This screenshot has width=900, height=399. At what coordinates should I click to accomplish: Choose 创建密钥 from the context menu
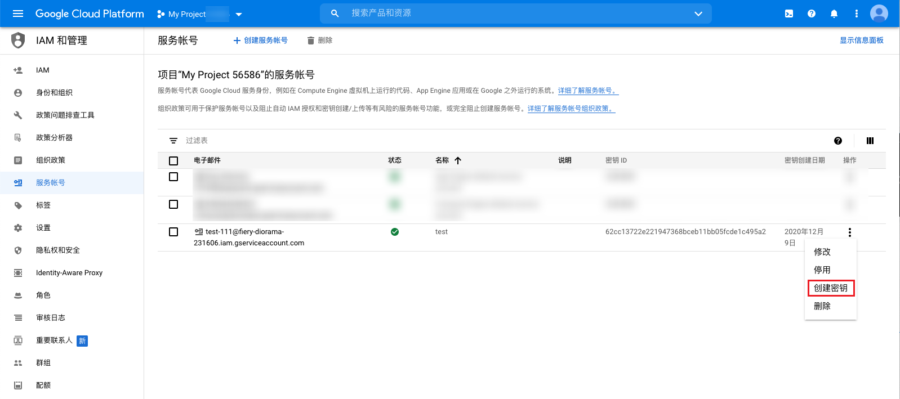(831, 288)
